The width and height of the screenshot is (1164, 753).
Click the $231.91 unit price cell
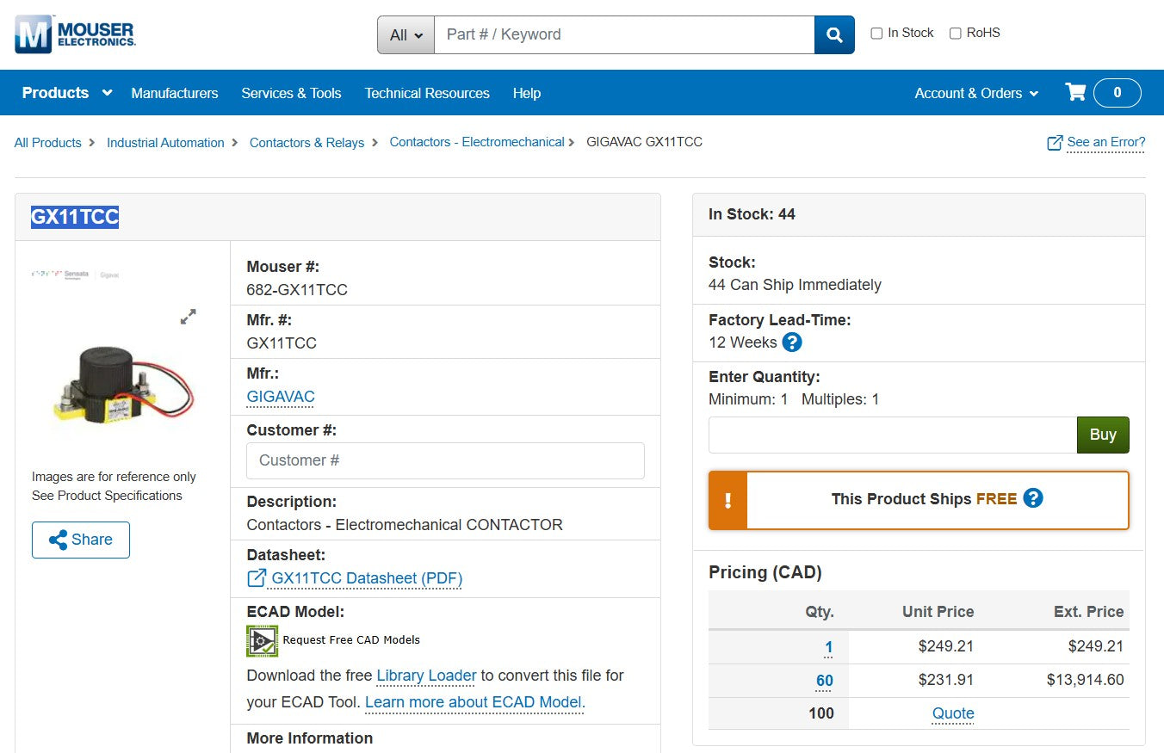[946, 680]
